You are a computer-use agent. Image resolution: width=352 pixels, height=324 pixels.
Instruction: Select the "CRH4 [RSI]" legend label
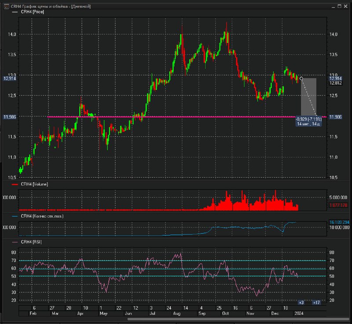(31, 242)
